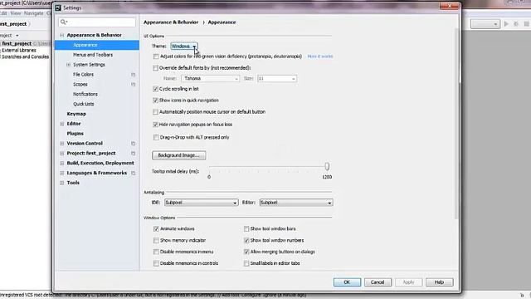This screenshot has width=531, height=299.
Task: Expand System Settings tree node
Action: pos(68,65)
